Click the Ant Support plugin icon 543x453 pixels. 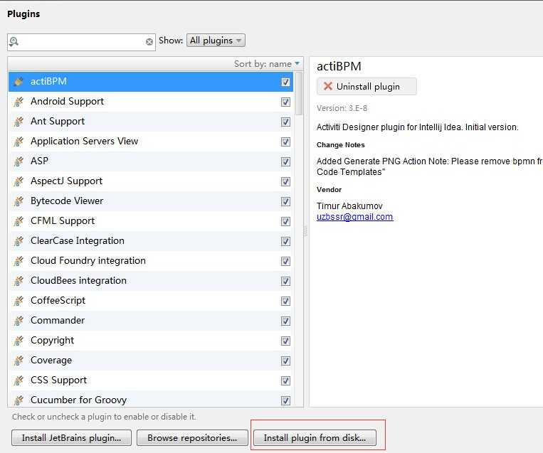click(19, 122)
